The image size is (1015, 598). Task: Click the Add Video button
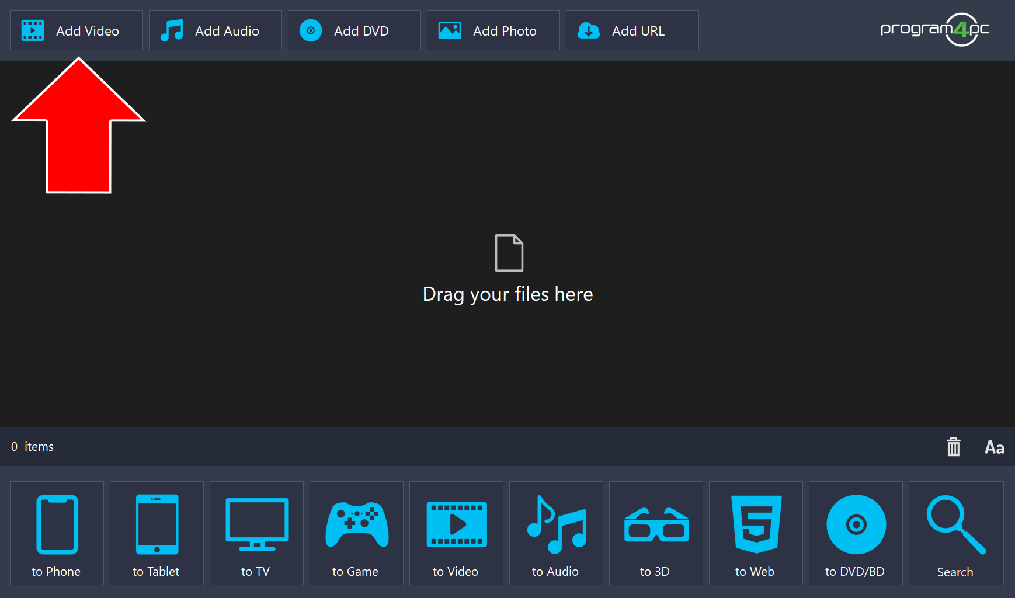click(x=76, y=30)
